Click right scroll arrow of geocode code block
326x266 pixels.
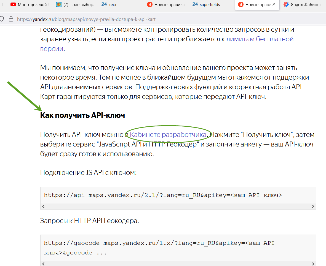313,264
